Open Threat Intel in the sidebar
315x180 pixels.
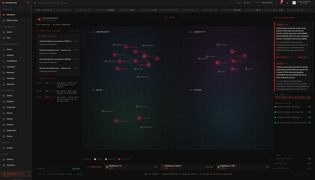click(x=16, y=107)
